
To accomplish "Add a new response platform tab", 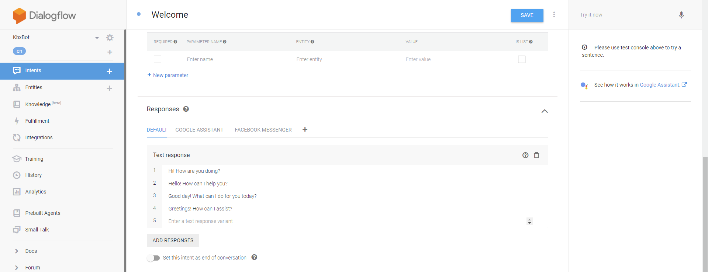I will pos(305,129).
